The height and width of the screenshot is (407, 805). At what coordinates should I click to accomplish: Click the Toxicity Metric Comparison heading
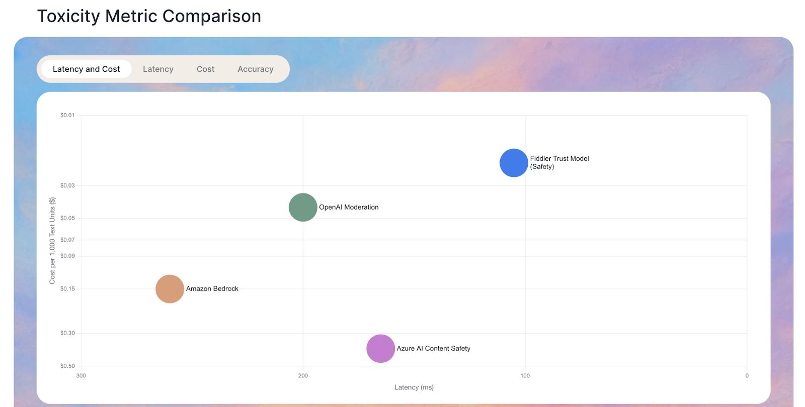pos(149,16)
